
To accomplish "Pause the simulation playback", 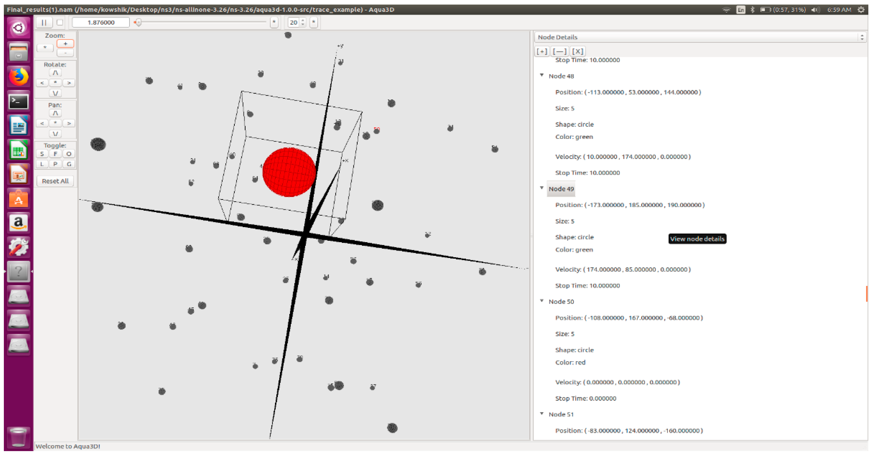I will click(44, 22).
